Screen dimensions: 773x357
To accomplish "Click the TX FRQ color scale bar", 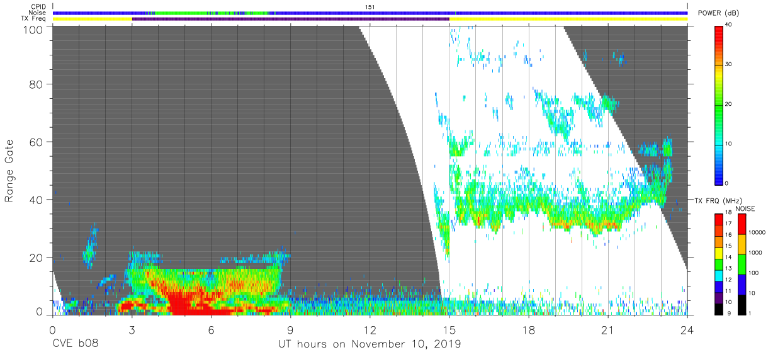I will pos(719,264).
